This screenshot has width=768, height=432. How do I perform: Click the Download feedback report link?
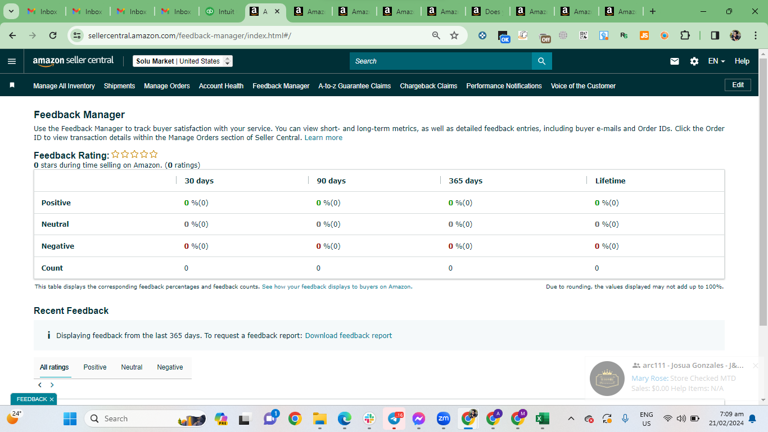point(349,336)
